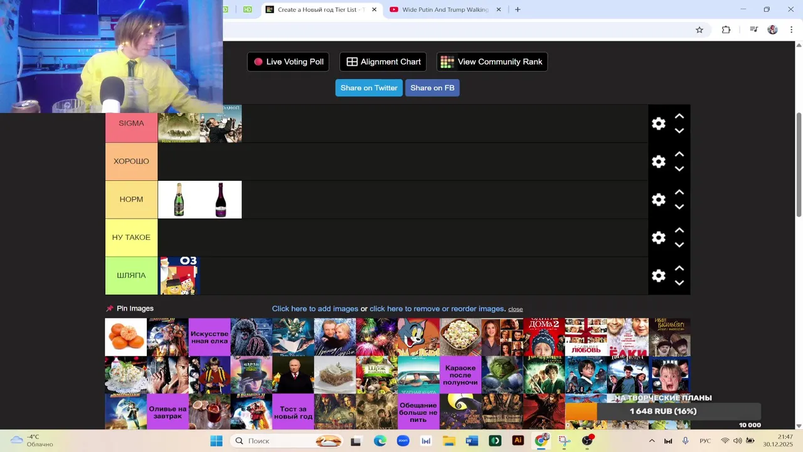Select the 'Оливье на завтрак' tile
Screen dimensions: 803x452
point(168,412)
